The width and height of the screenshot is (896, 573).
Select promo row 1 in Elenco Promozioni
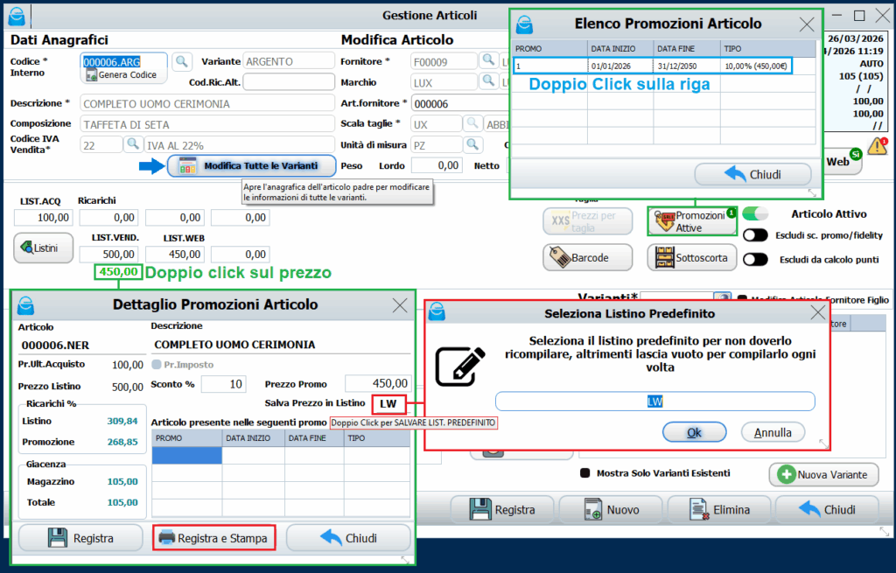(x=652, y=66)
